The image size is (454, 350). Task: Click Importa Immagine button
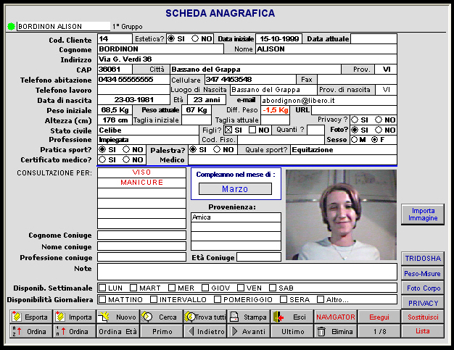pos(423,214)
